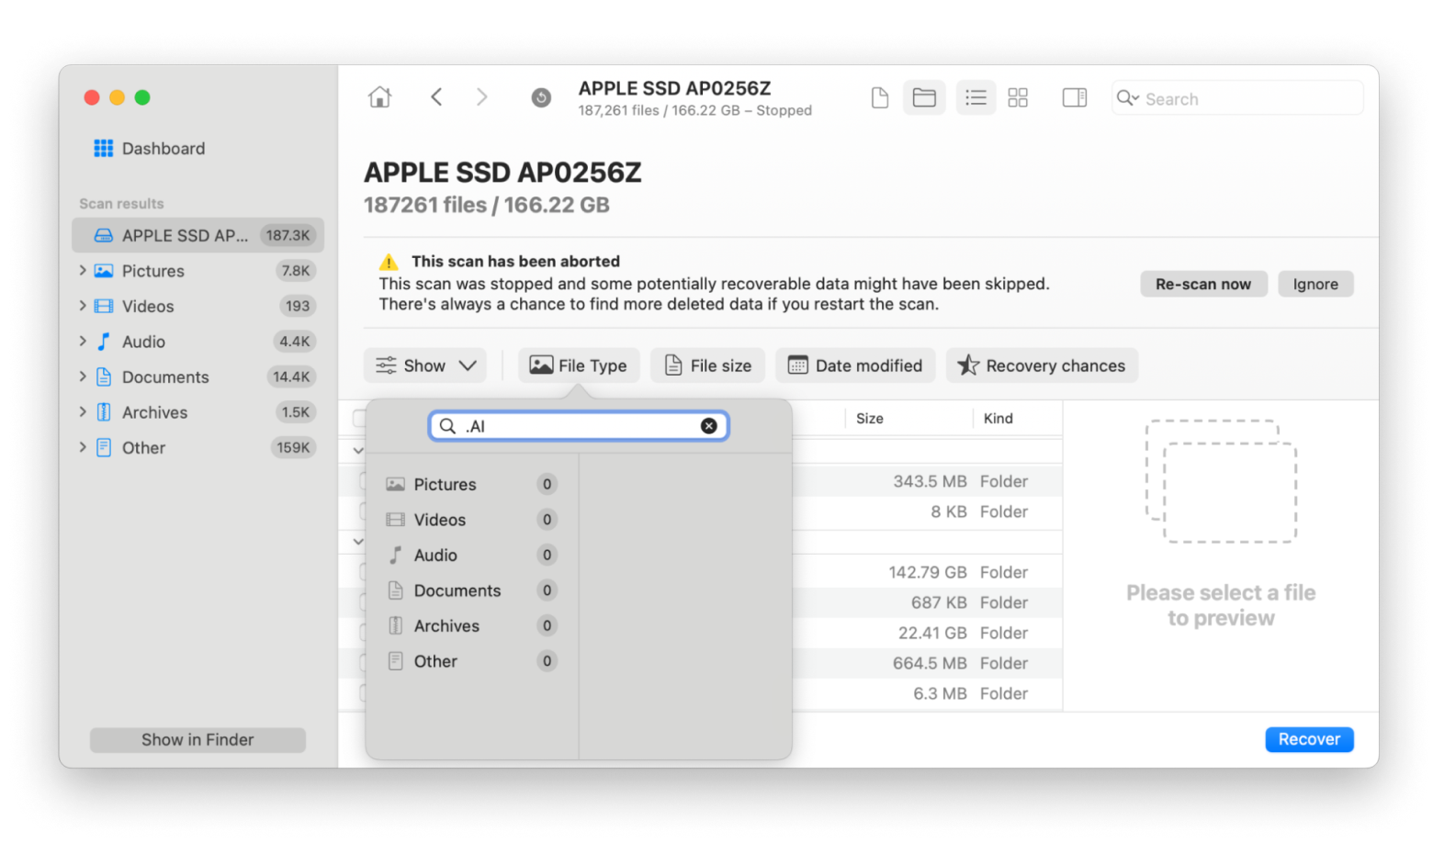Click the scan session restore icon
The image size is (1433, 854).
[x=541, y=97]
